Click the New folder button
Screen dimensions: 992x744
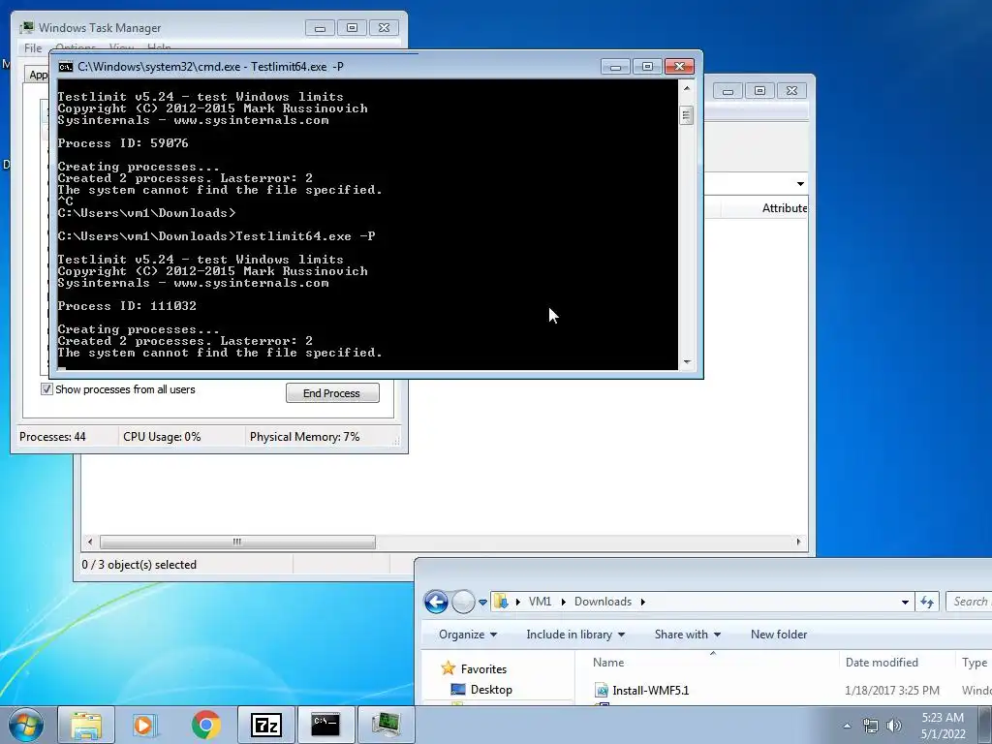click(x=779, y=635)
